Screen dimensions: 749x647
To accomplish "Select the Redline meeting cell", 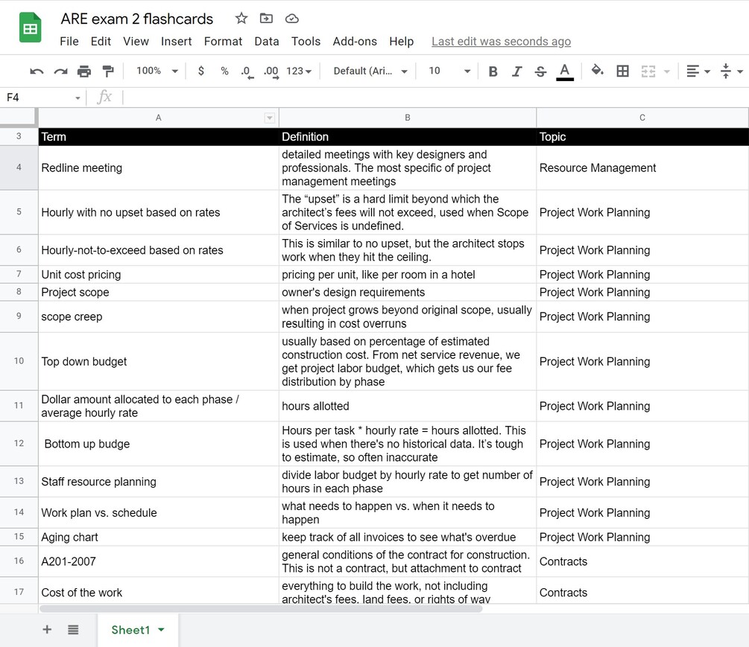I will tap(159, 168).
